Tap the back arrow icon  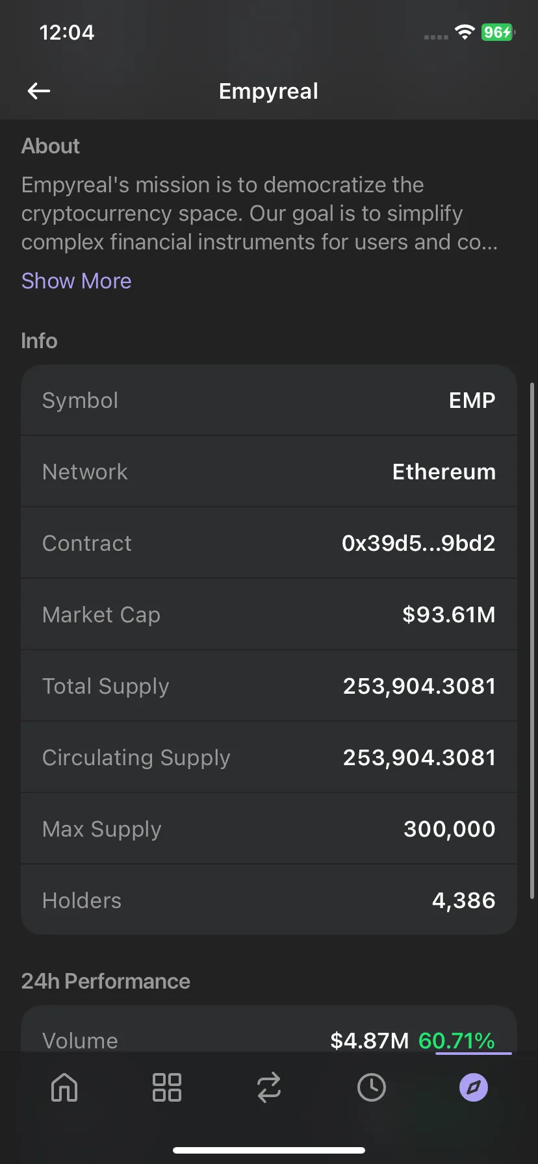pyautogui.click(x=39, y=91)
